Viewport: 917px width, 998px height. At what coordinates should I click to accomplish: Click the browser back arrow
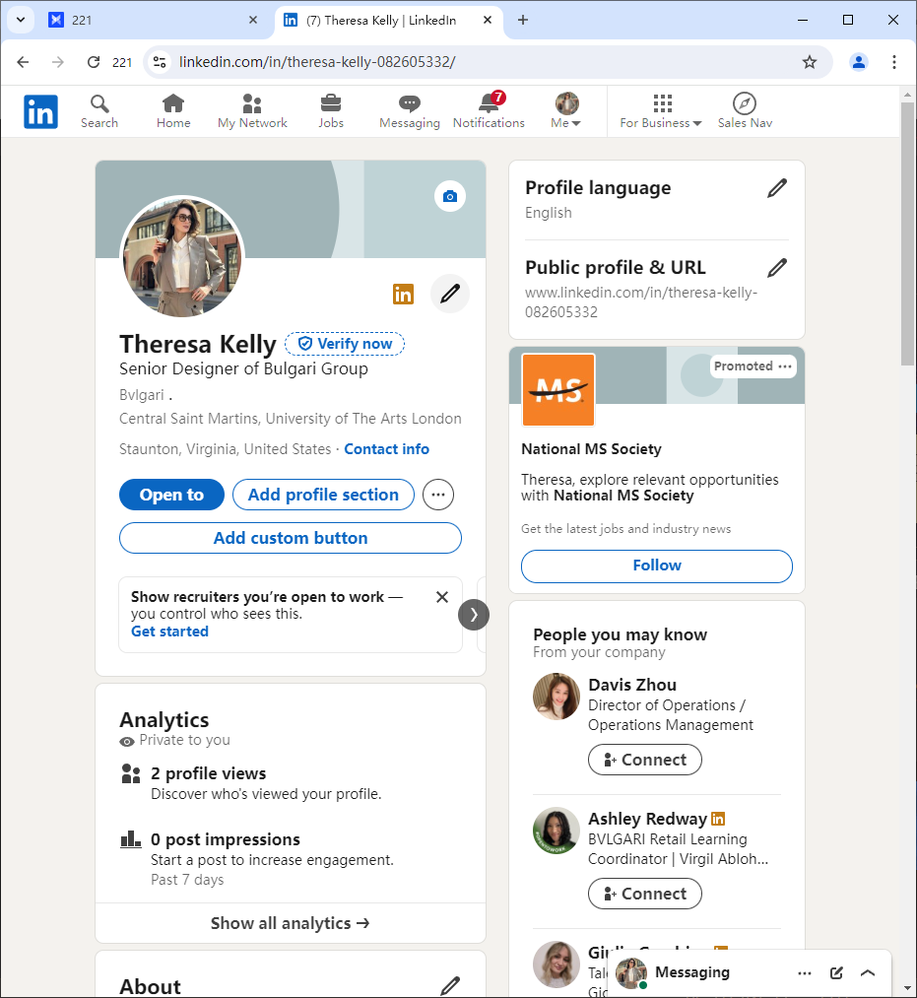(x=23, y=62)
